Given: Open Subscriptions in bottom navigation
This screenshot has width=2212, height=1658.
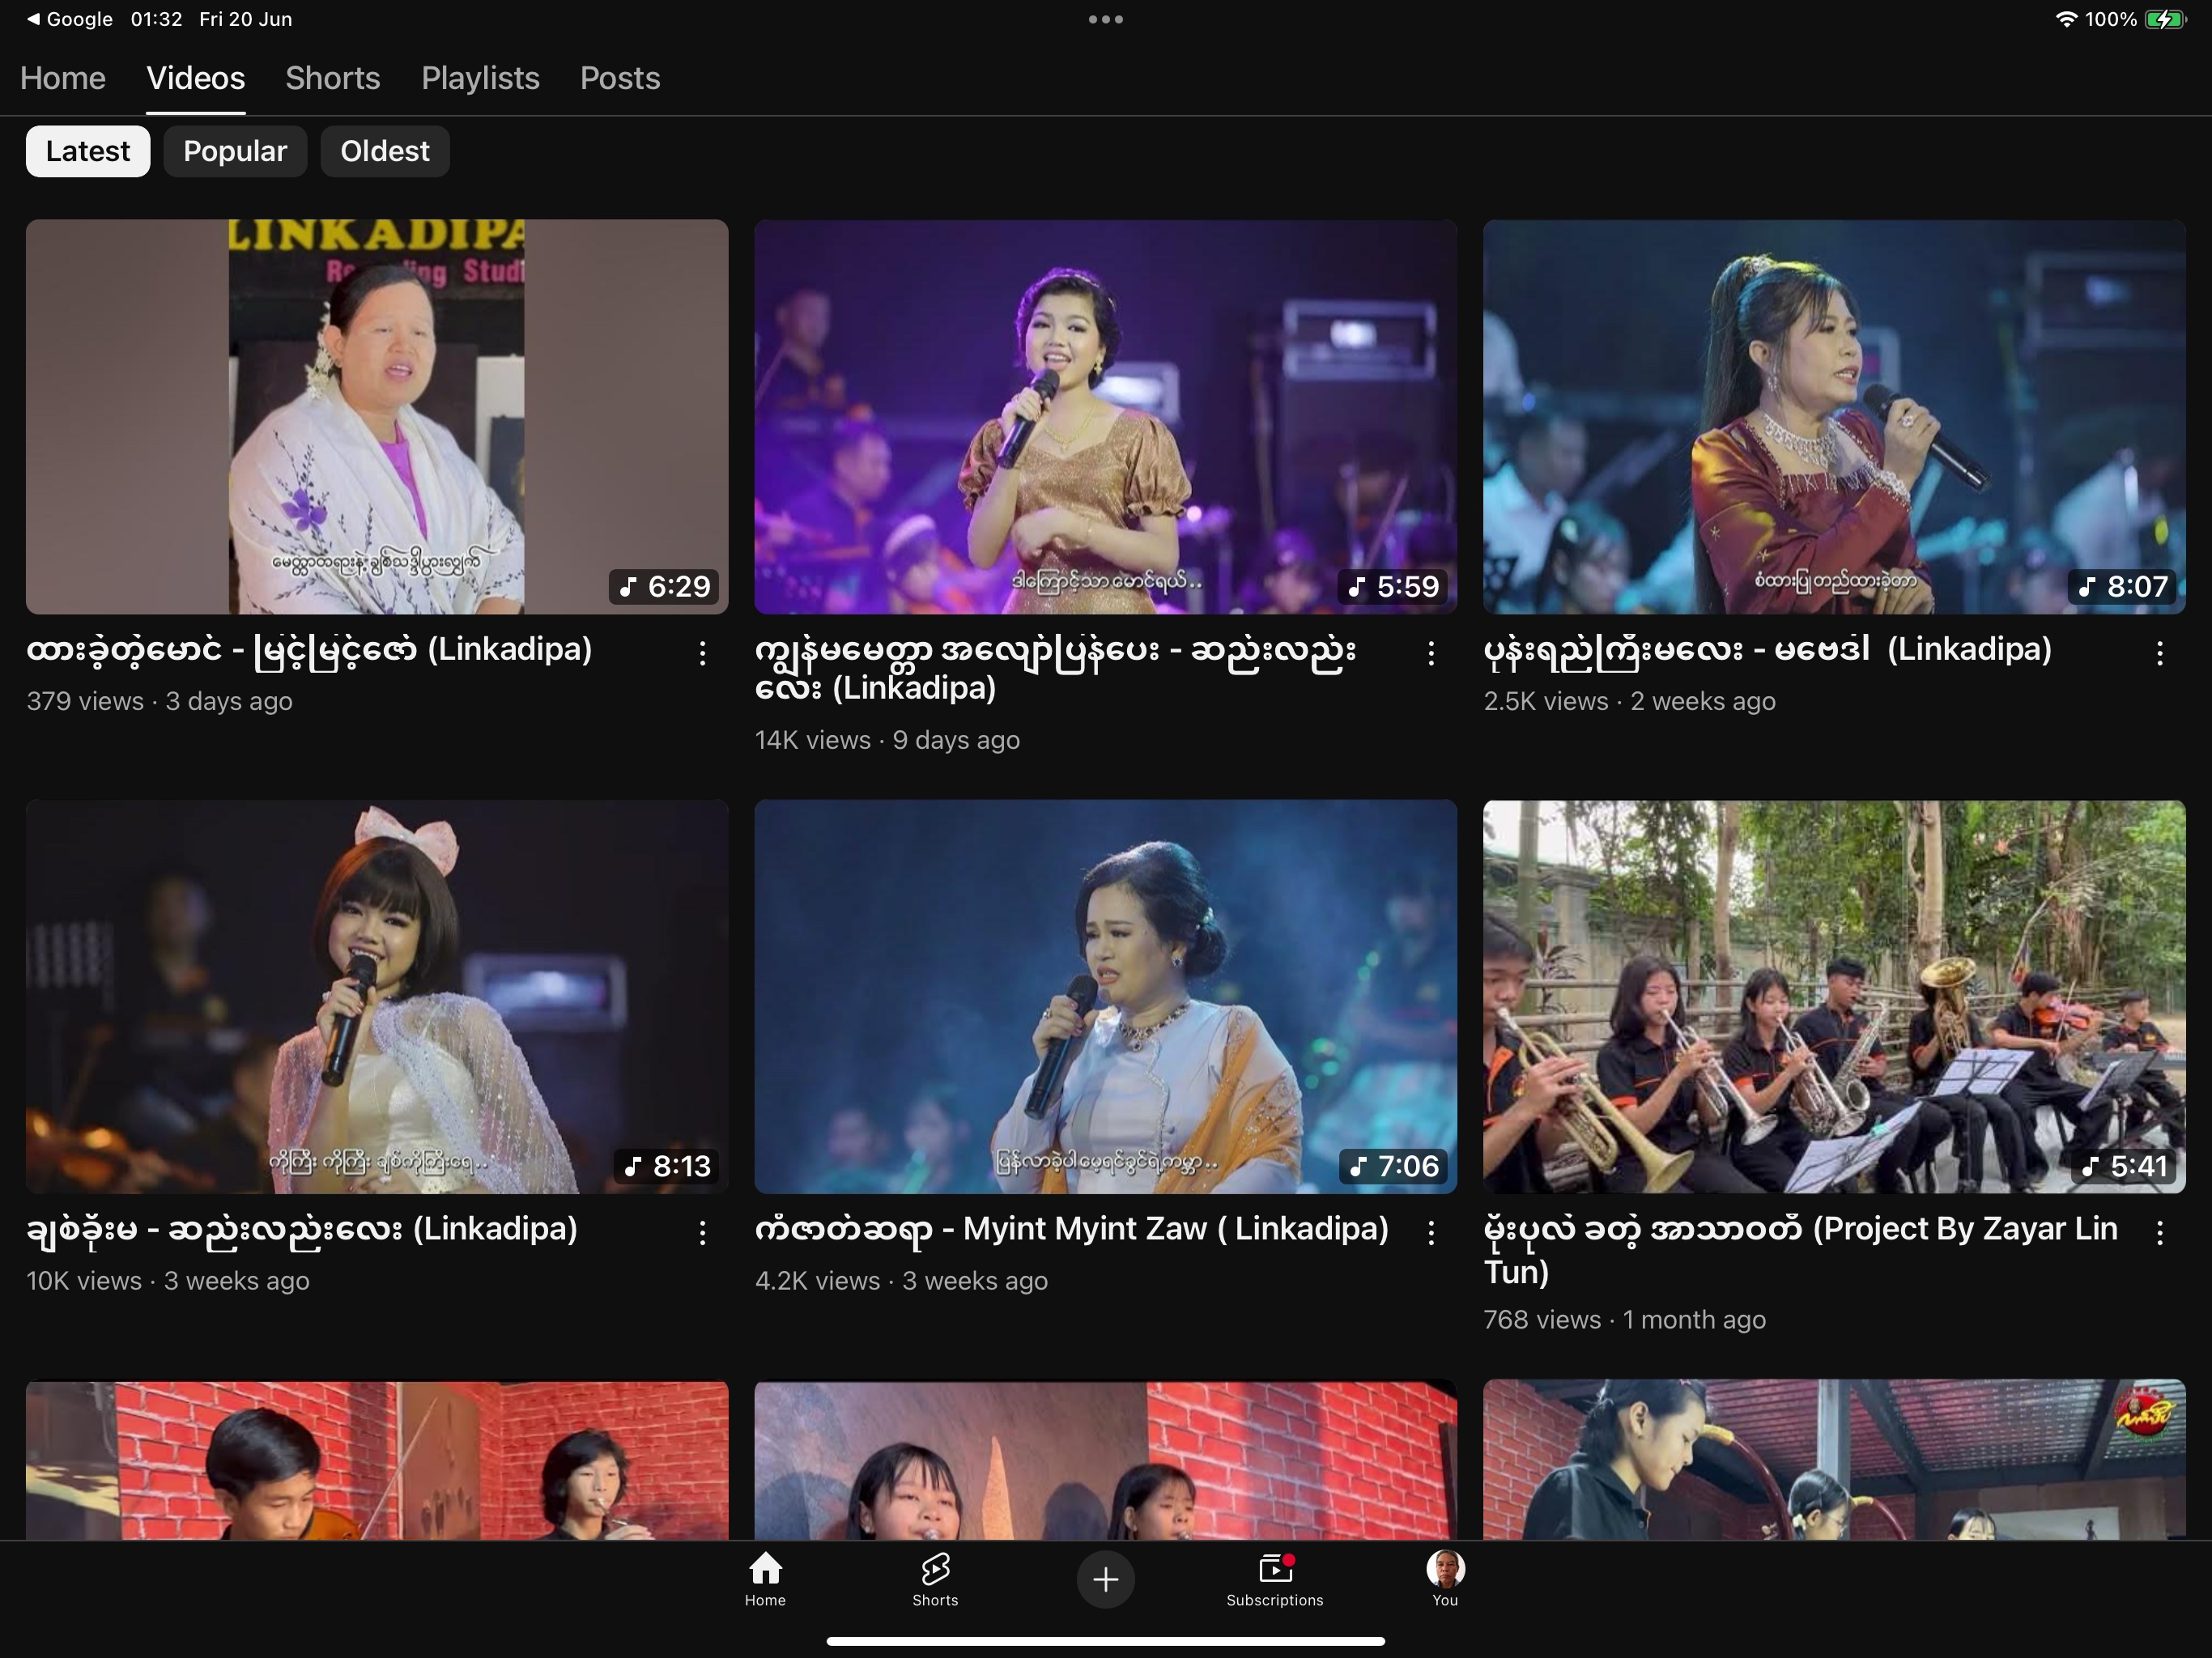Looking at the screenshot, I should coord(1274,1578).
